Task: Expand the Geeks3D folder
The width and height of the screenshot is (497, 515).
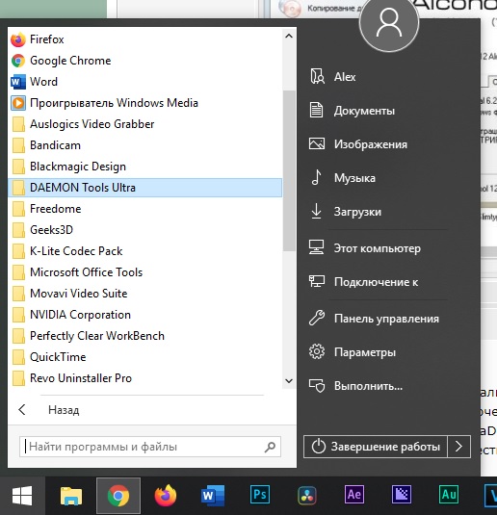Action: pyautogui.click(x=144, y=230)
